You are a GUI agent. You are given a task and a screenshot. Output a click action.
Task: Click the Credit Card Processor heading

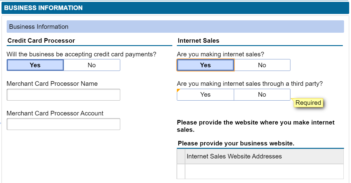pyautogui.click(x=41, y=41)
